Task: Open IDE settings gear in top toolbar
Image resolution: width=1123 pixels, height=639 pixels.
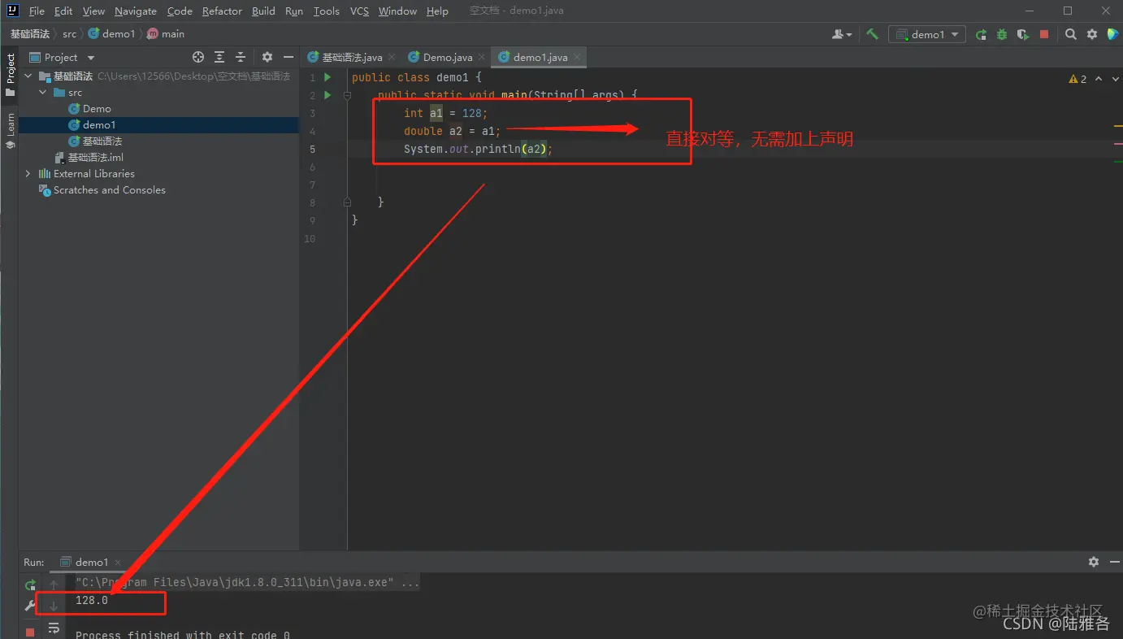Action: (1092, 34)
